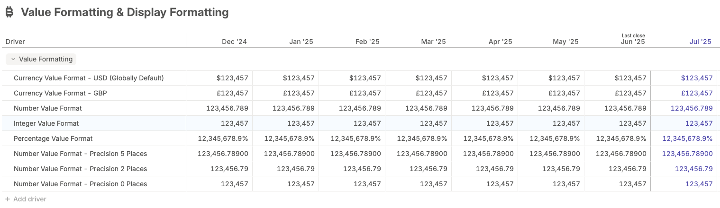
Task: Click the Value Formatting & Display Formatting title
Action: pos(125,13)
